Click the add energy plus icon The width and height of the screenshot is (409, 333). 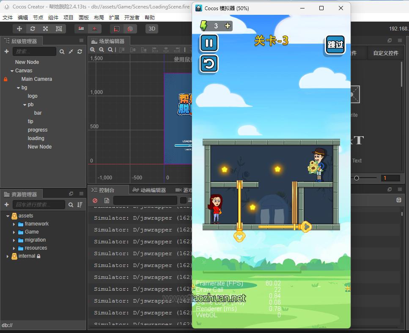point(228,26)
